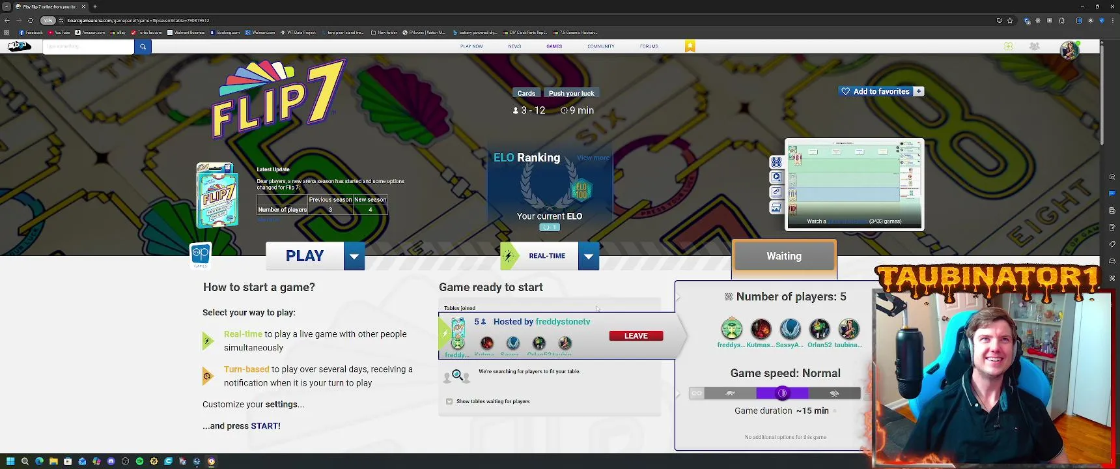The height and width of the screenshot is (469, 1120).
Task: Open the Amazon.com bookmark
Action: (90, 32)
